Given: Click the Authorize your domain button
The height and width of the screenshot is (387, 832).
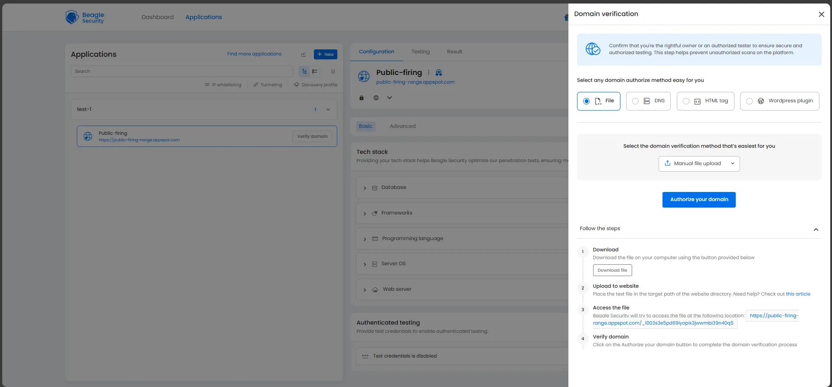Looking at the screenshot, I should pos(698,200).
